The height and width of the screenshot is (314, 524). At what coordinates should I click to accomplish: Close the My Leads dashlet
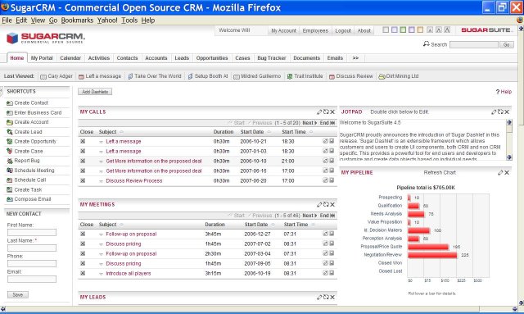click(x=332, y=297)
